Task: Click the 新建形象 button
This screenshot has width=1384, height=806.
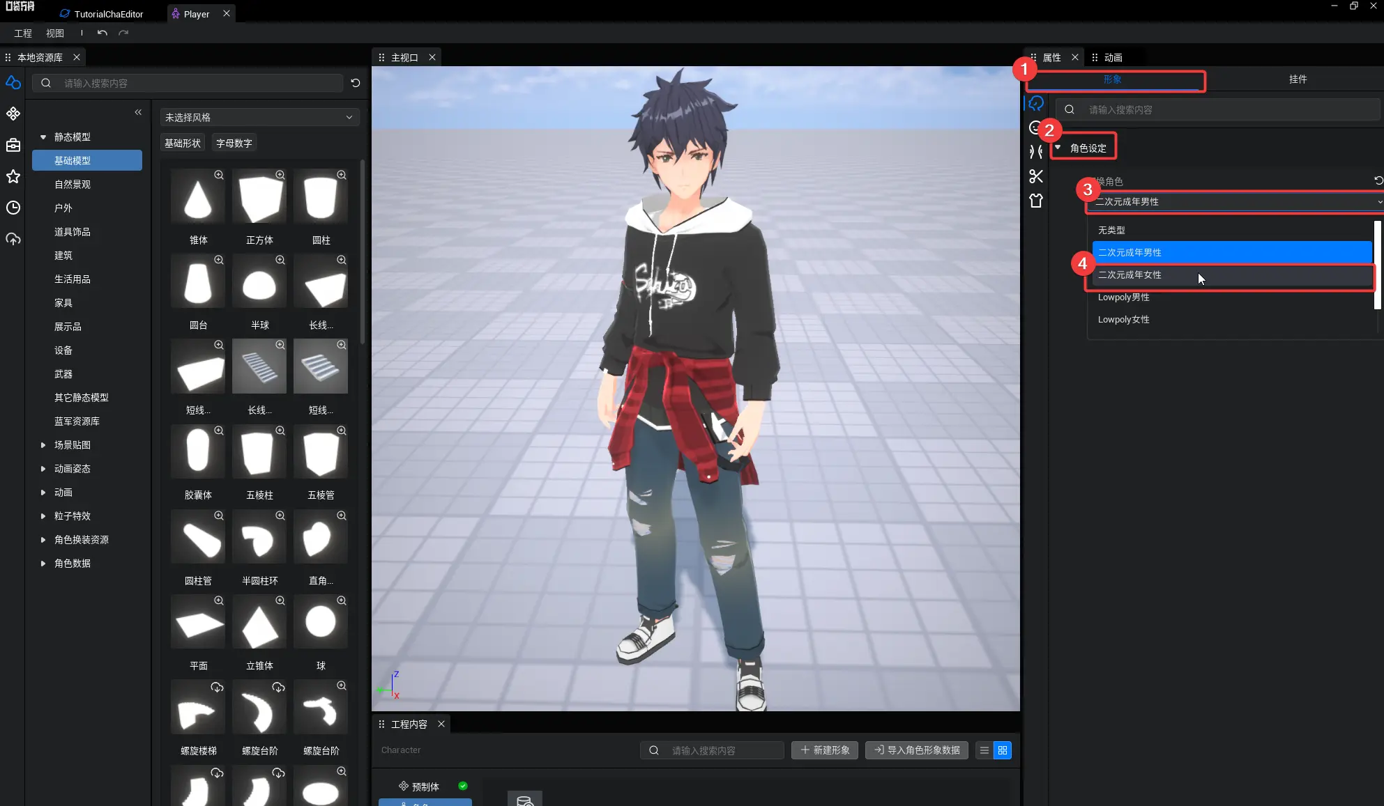Action: 825,750
